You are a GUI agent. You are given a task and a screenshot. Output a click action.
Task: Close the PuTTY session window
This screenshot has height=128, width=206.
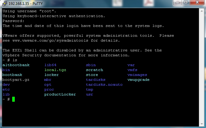tap(196, 3)
